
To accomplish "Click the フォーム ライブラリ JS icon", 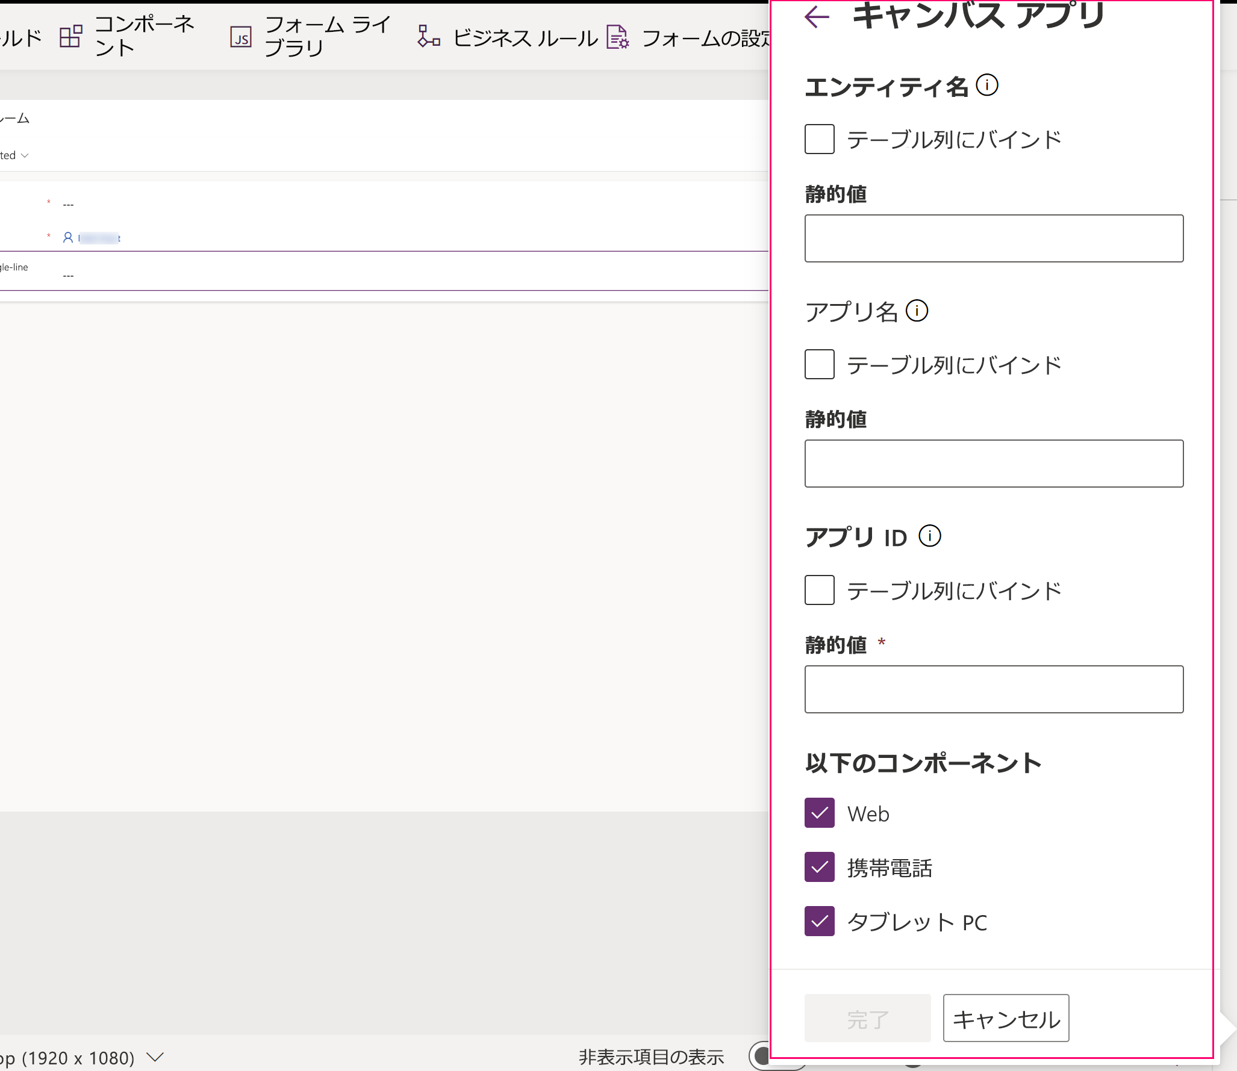I will click(x=241, y=37).
